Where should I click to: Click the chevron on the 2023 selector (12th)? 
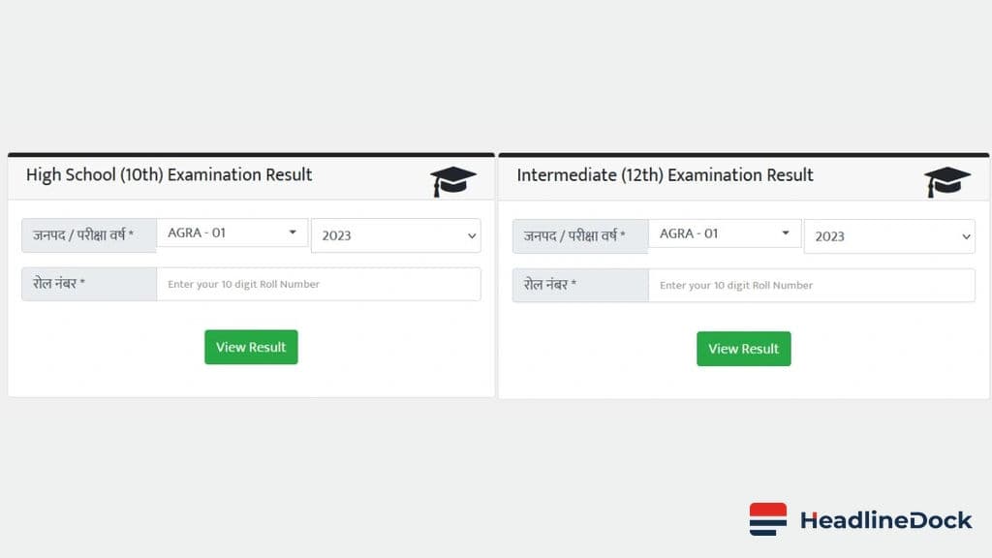pos(967,236)
